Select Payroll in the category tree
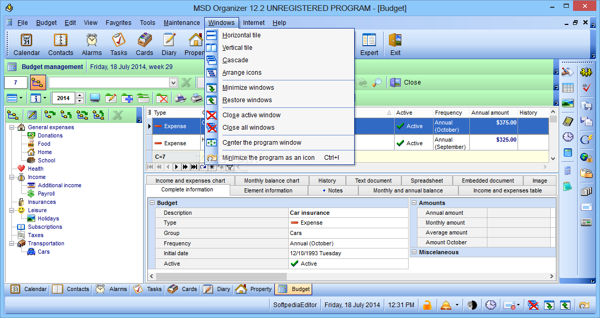Viewport: 600px width, 318px height. (46, 193)
